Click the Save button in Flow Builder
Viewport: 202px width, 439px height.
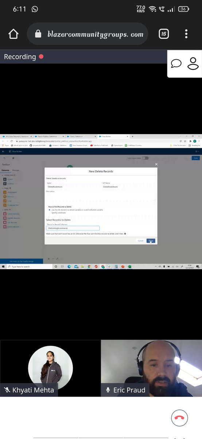[x=196, y=158]
